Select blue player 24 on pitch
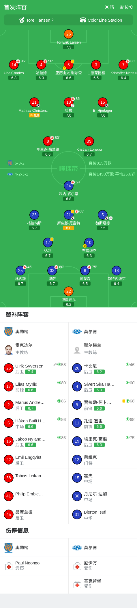 tap(69, 186)
